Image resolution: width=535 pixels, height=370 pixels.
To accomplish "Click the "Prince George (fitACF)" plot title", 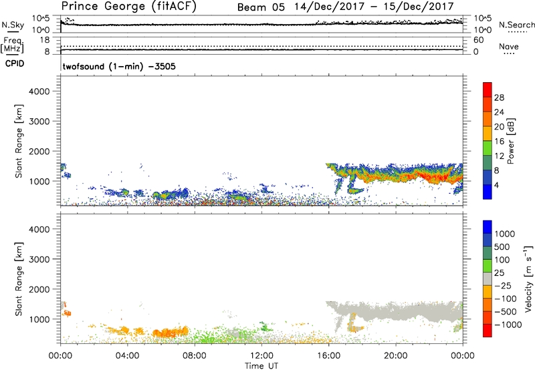I will point(129,7).
